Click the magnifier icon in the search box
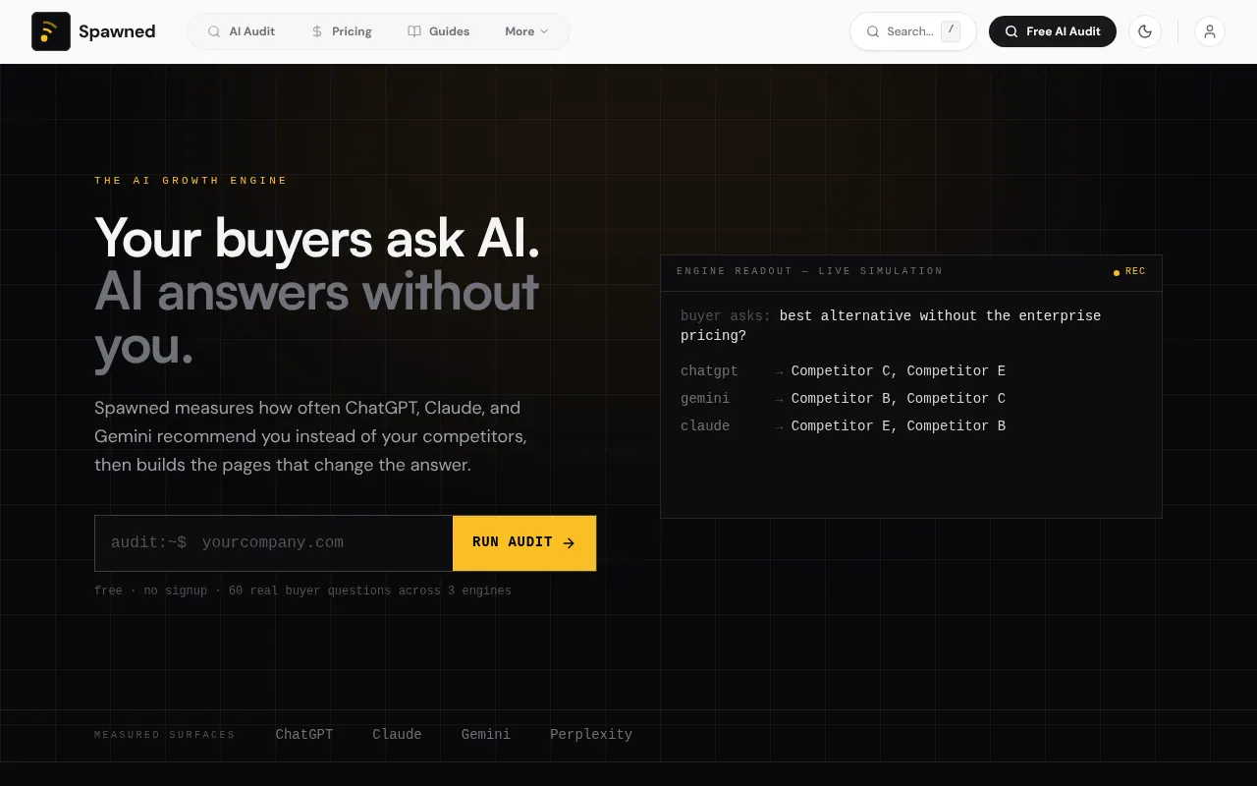 (872, 31)
